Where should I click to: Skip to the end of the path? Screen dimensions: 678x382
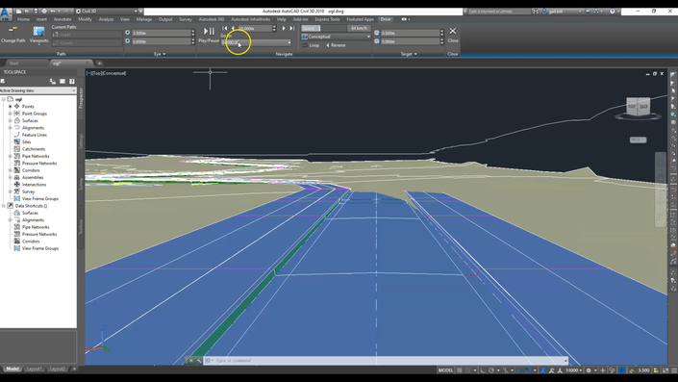click(x=291, y=28)
